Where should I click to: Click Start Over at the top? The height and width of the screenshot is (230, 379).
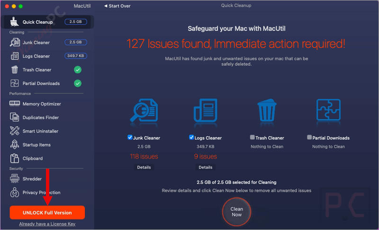point(117,6)
